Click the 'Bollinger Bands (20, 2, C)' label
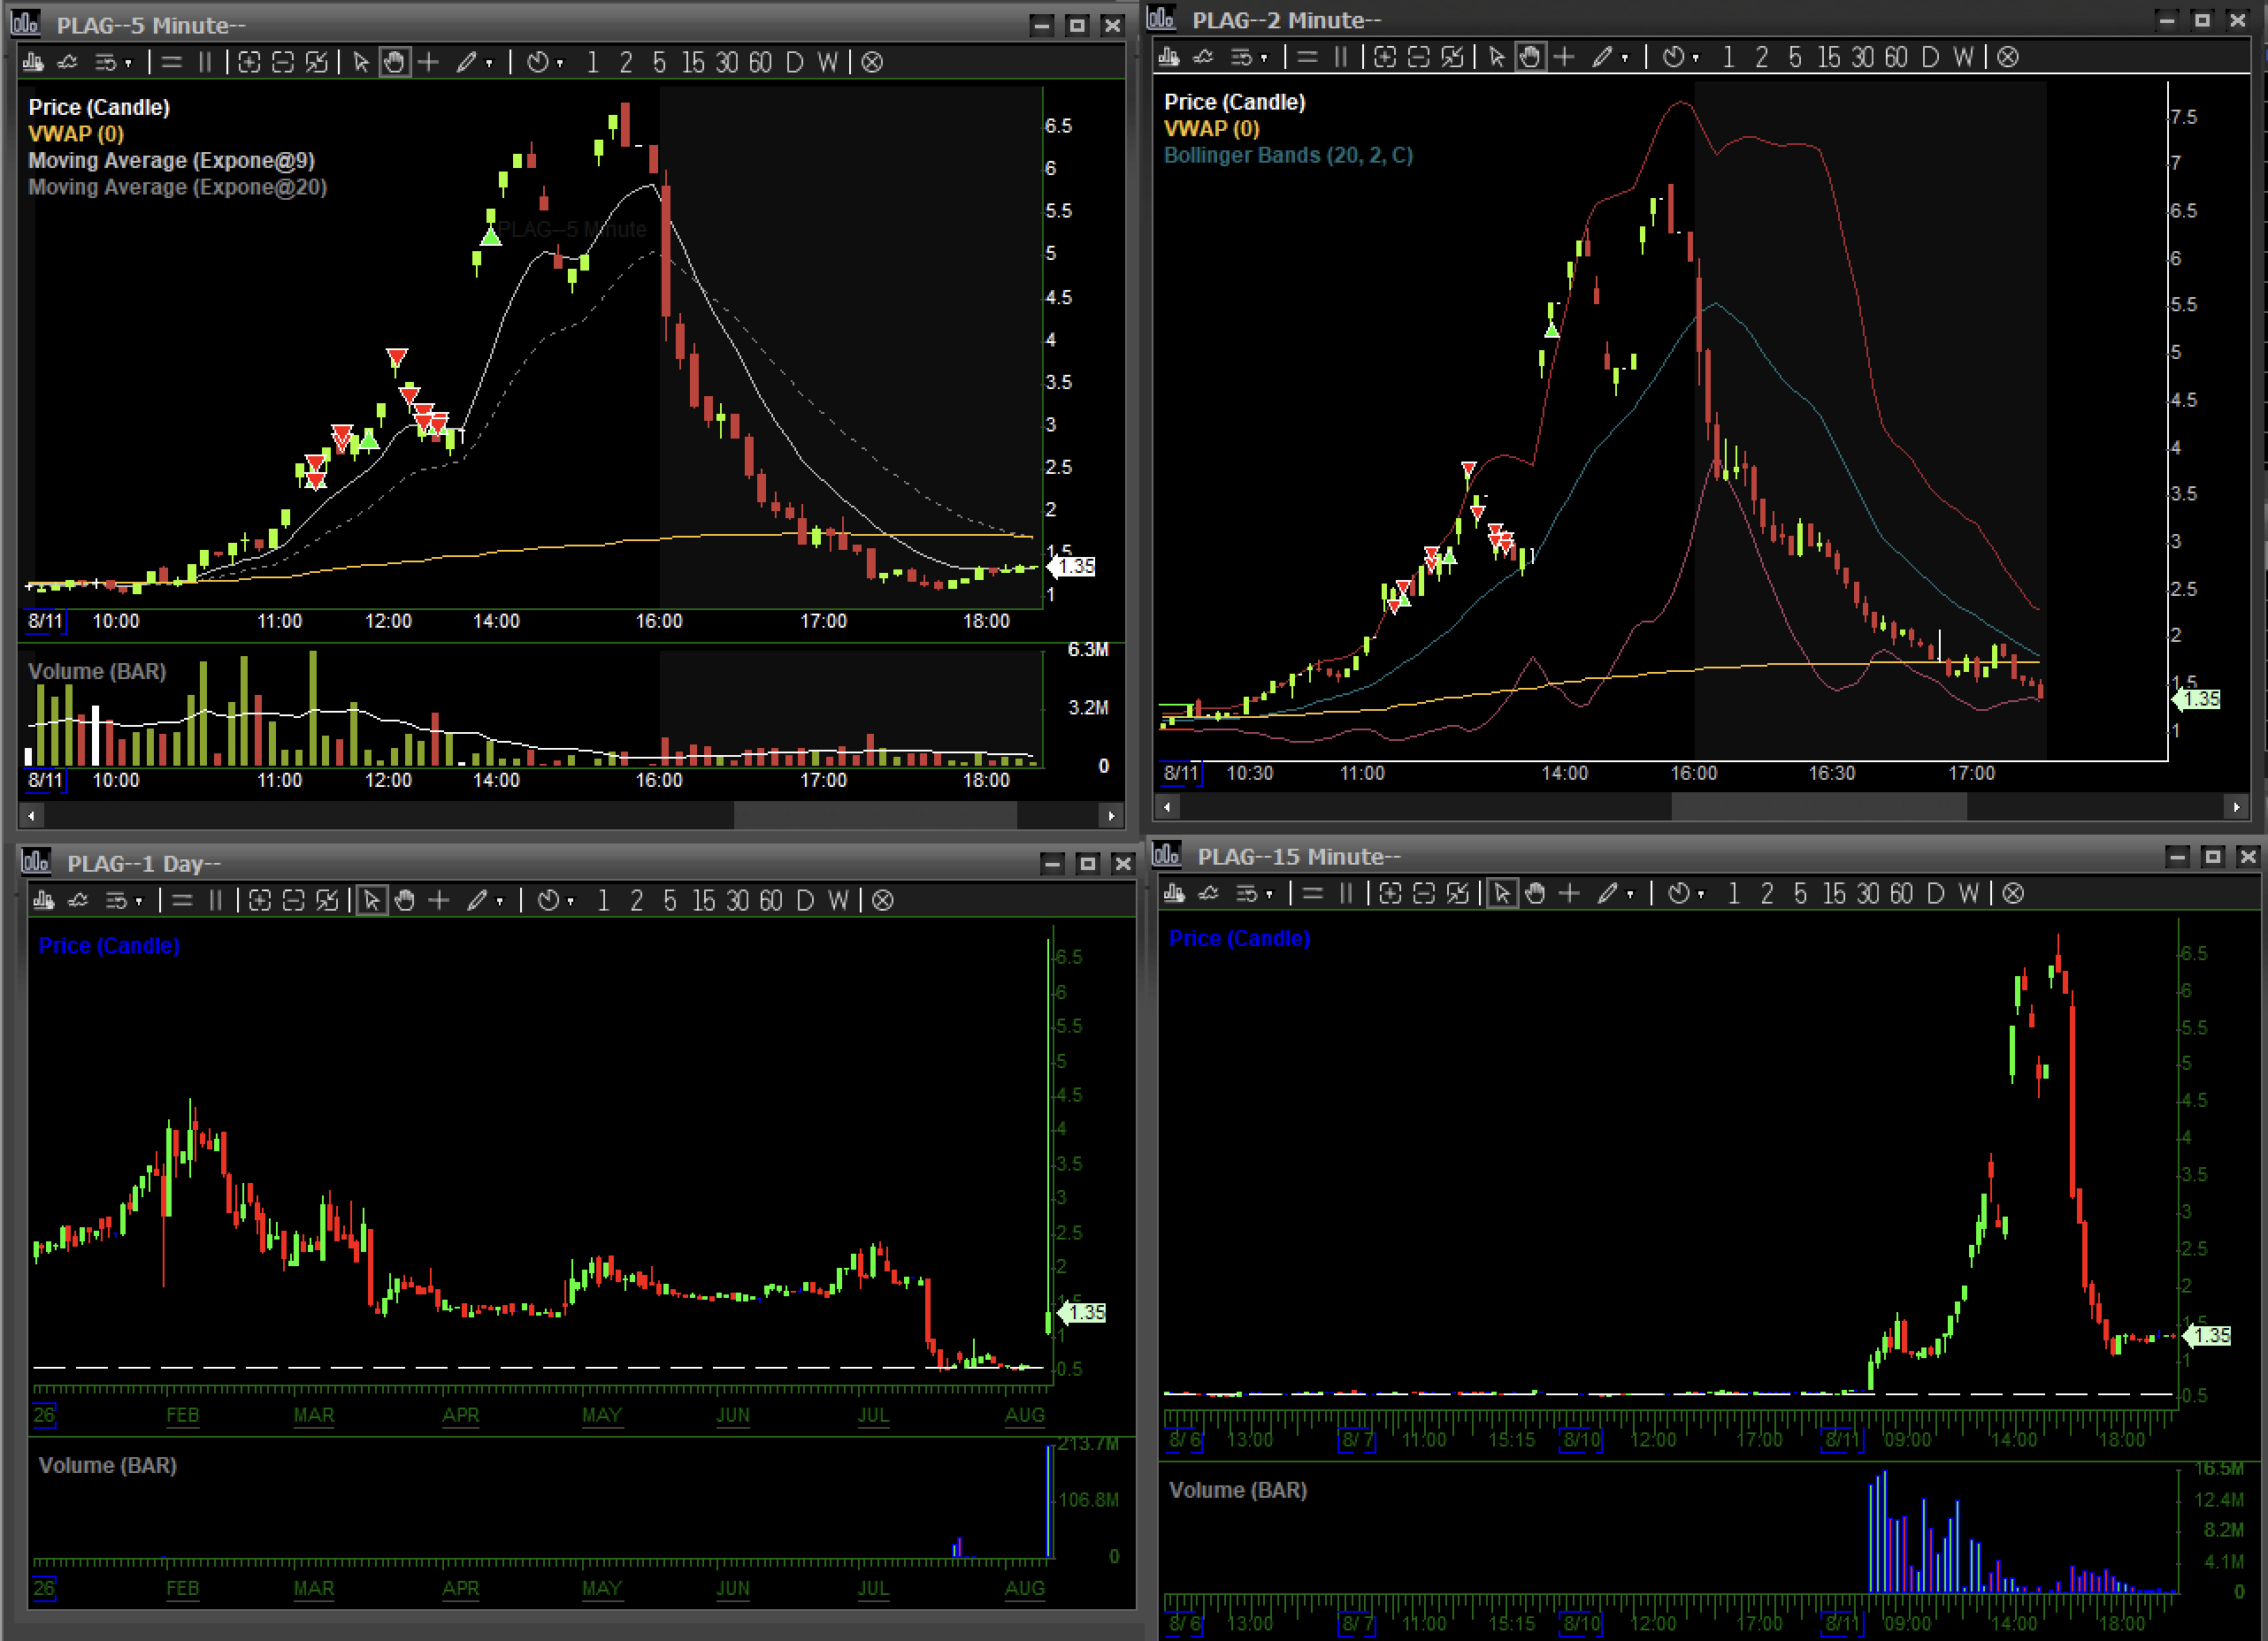 click(x=1288, y=155)
